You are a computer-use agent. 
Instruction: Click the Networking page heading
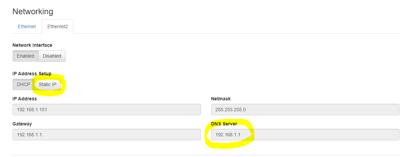tap(33, 12)
